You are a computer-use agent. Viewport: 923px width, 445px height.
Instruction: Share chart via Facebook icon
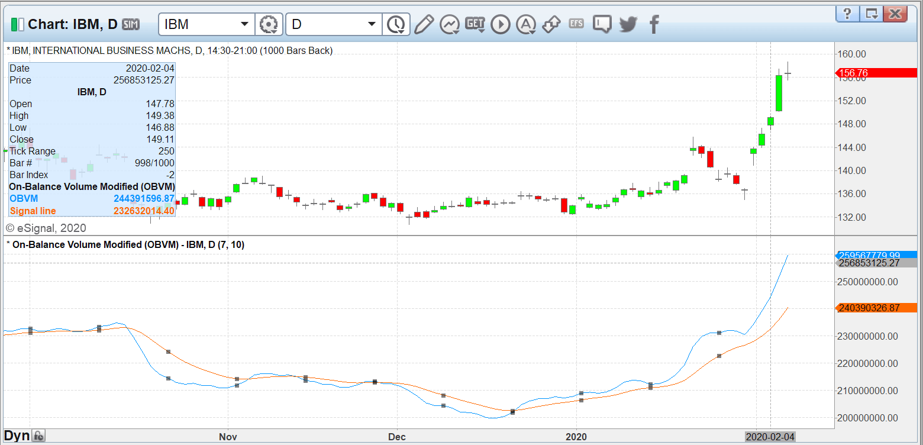click(654, 24)
